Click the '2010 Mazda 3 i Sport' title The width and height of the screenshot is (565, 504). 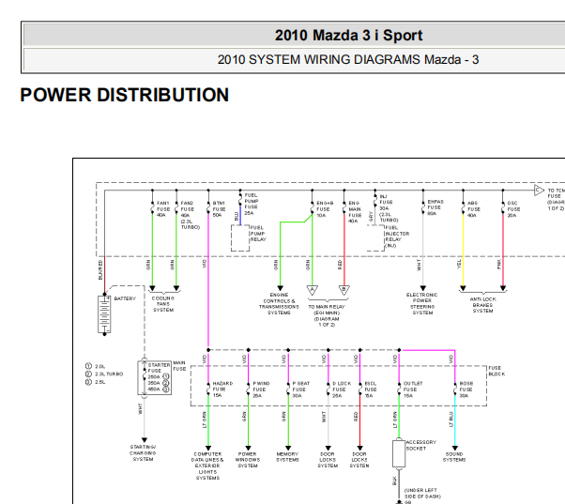tap(348, 36)
